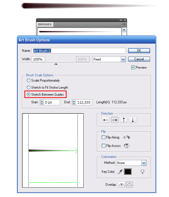The width and height of the screenshot is (169, 197).
Task: Click the End 112,333 field
Action: click(x=84, y=102)
